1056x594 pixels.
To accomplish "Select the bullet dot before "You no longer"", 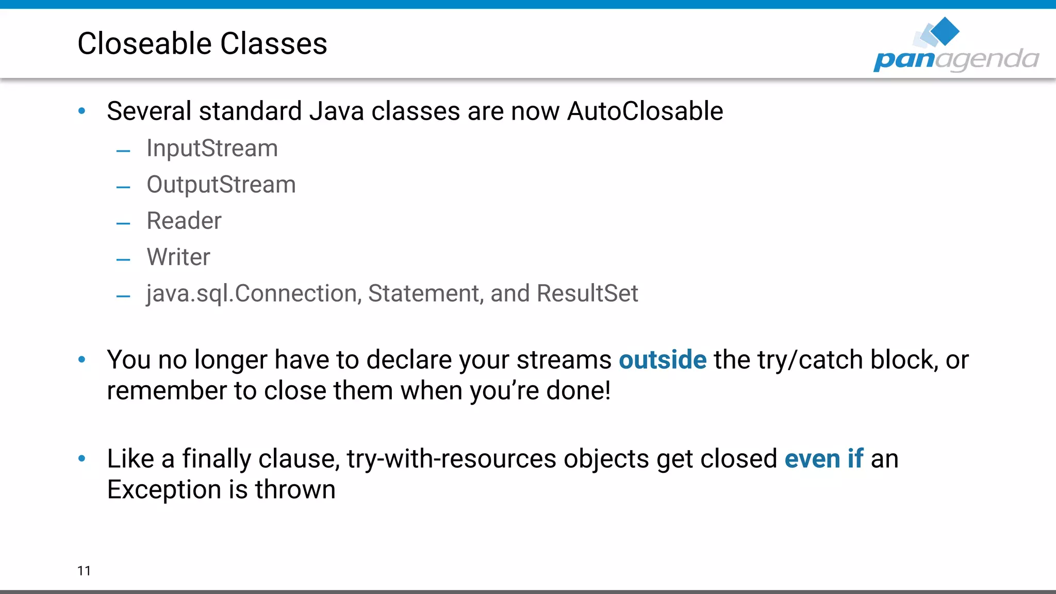I will 81,359.
